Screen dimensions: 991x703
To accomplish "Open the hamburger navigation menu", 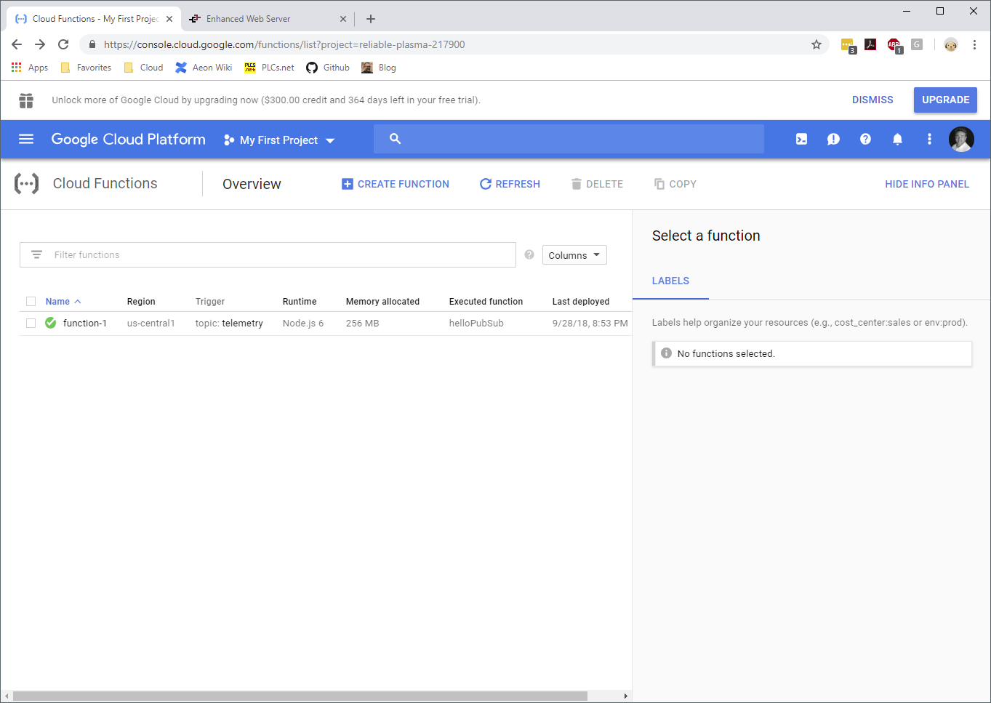I will pos(26,139).
